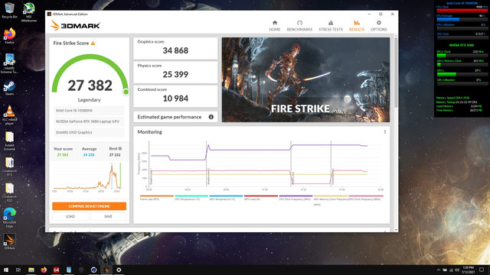Open the MSI Afterburner desktop icon
The height and width of the screenshot is (275, 490).
coord(29,12)
